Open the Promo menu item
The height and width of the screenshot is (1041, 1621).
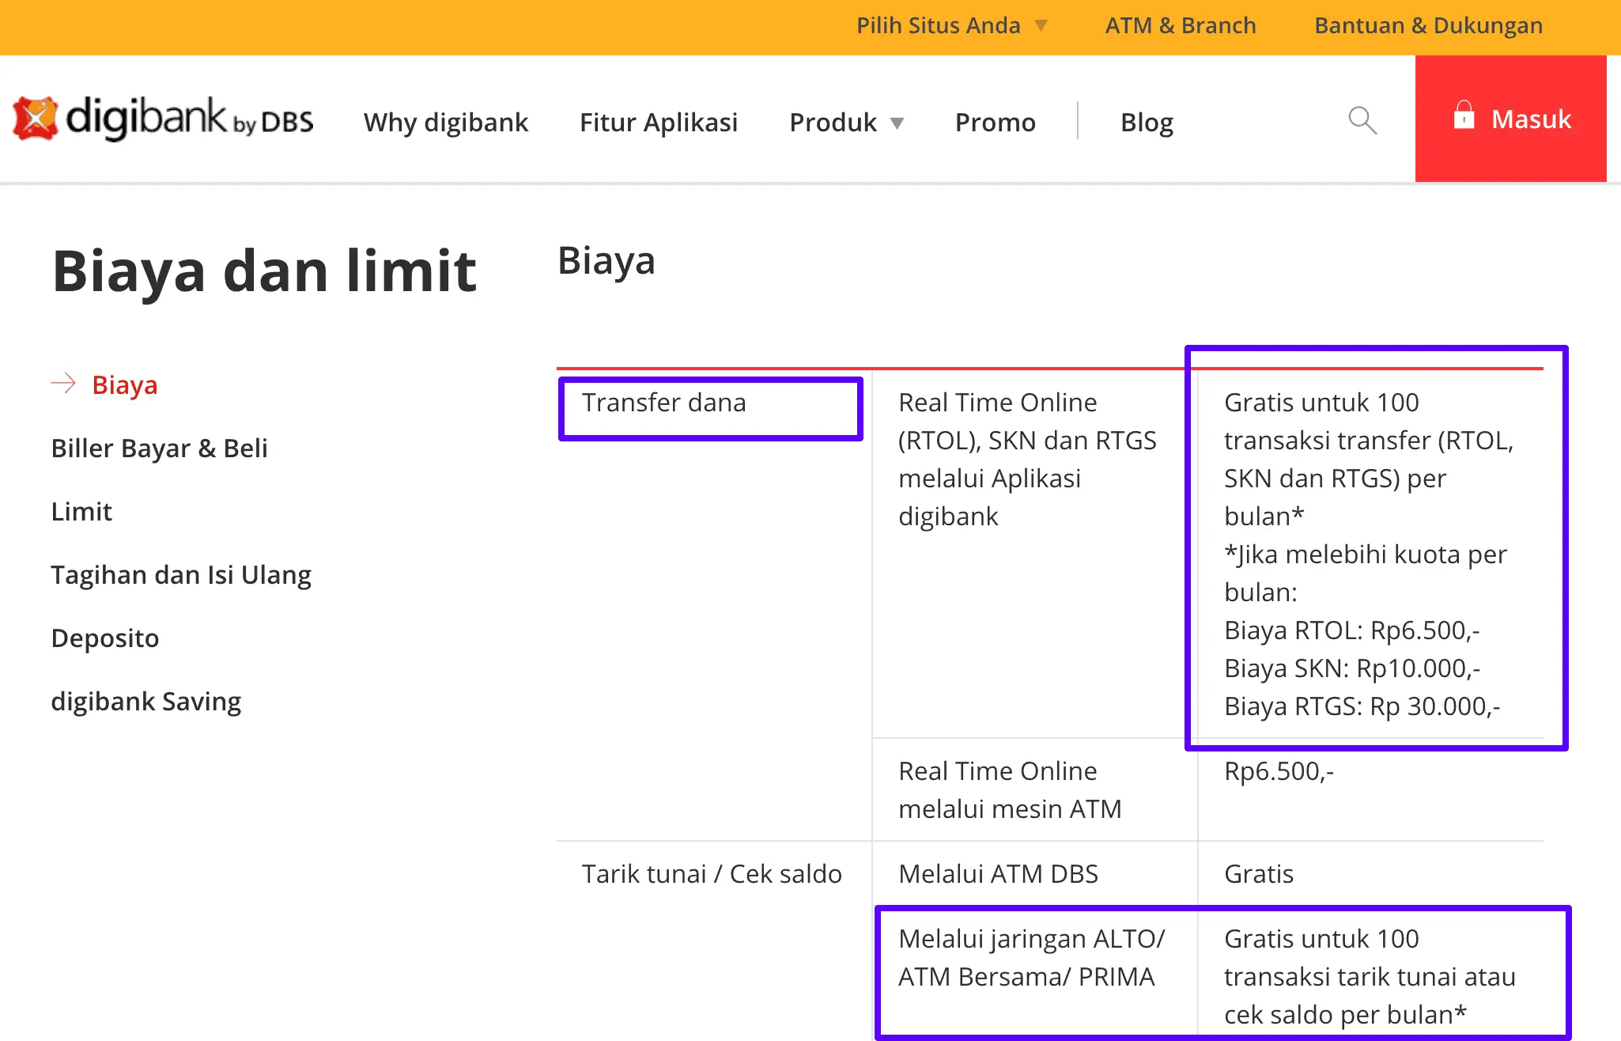pyautogui.click(x=996, y=122)
